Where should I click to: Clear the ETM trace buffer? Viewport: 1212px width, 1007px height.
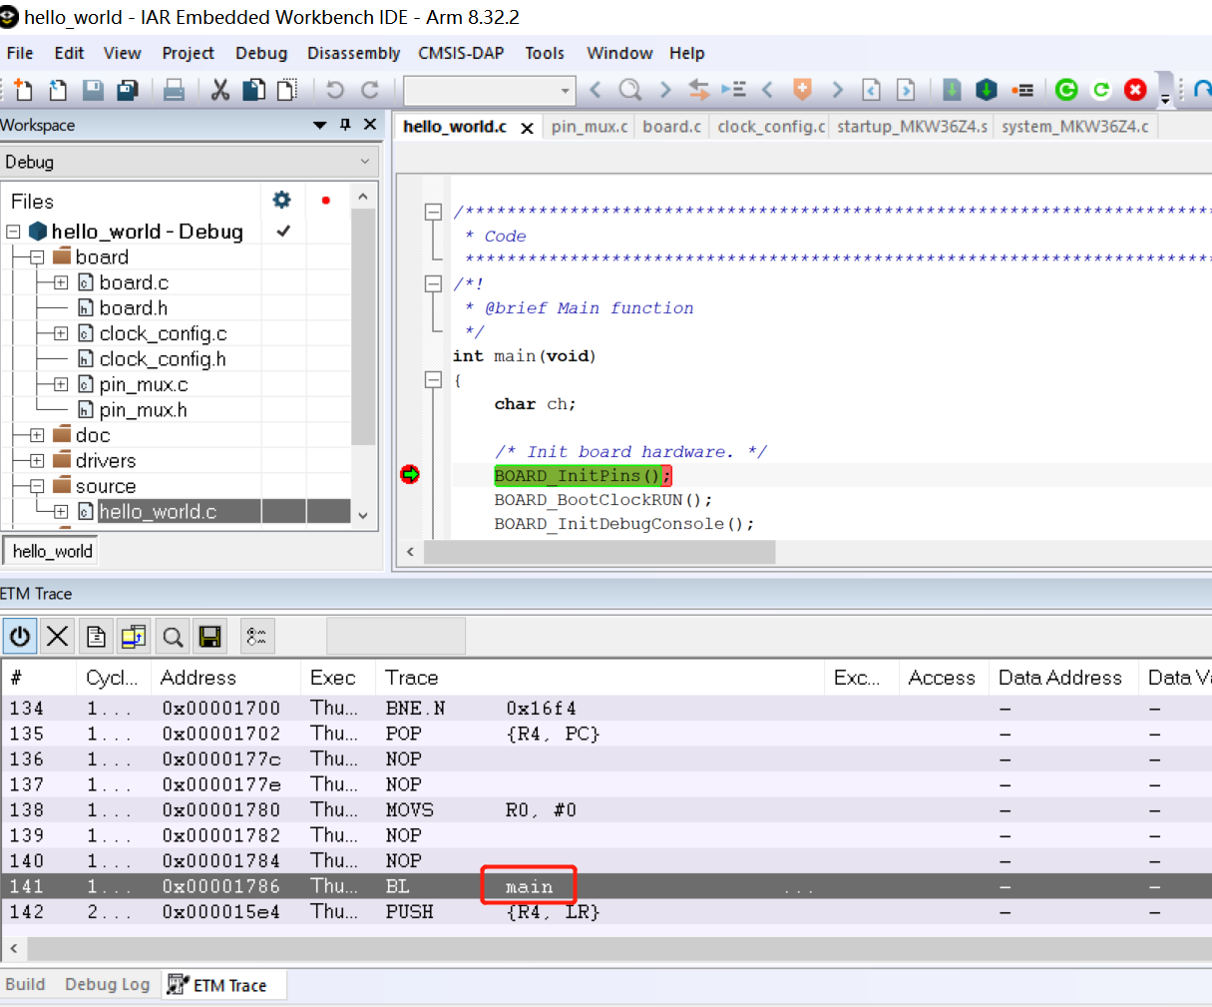coord(57,636)
